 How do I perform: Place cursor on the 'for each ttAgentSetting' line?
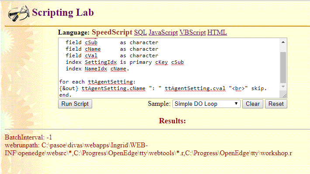tap(97, 82)
